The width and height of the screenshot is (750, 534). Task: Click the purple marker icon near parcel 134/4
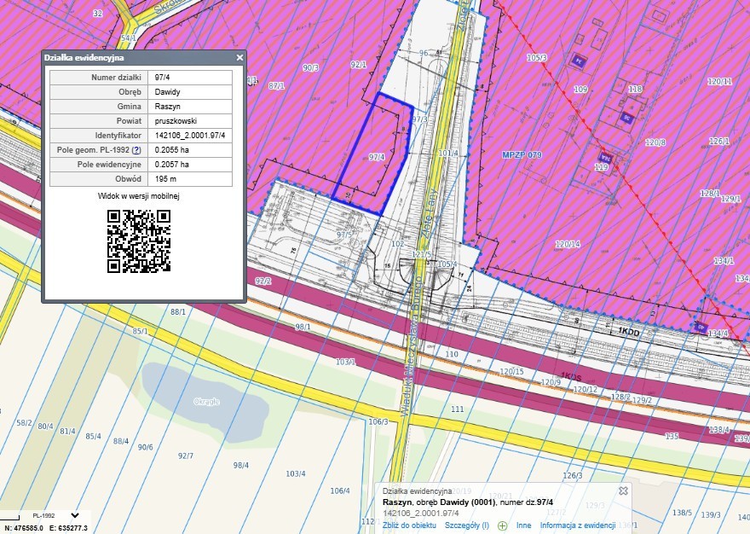point(701,328)
